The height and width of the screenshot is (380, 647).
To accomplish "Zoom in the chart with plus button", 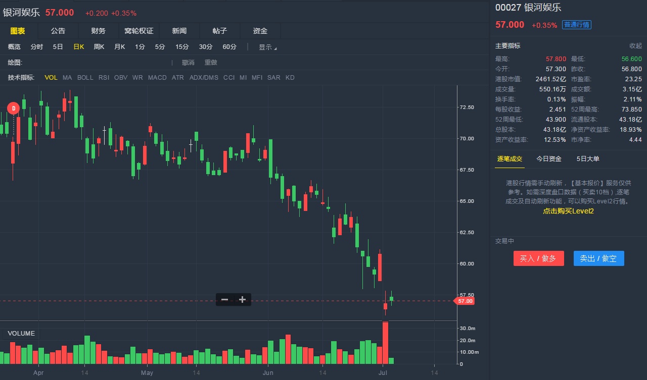I will click(x=242, y=300).
